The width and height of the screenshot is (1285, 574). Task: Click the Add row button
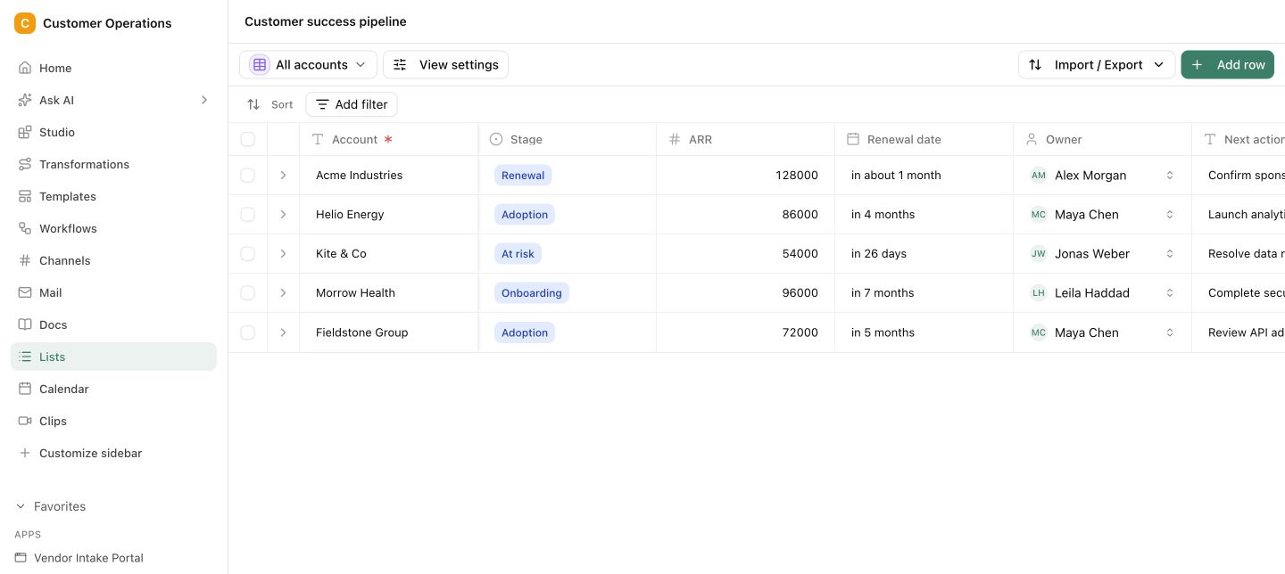coord(1228,64)
